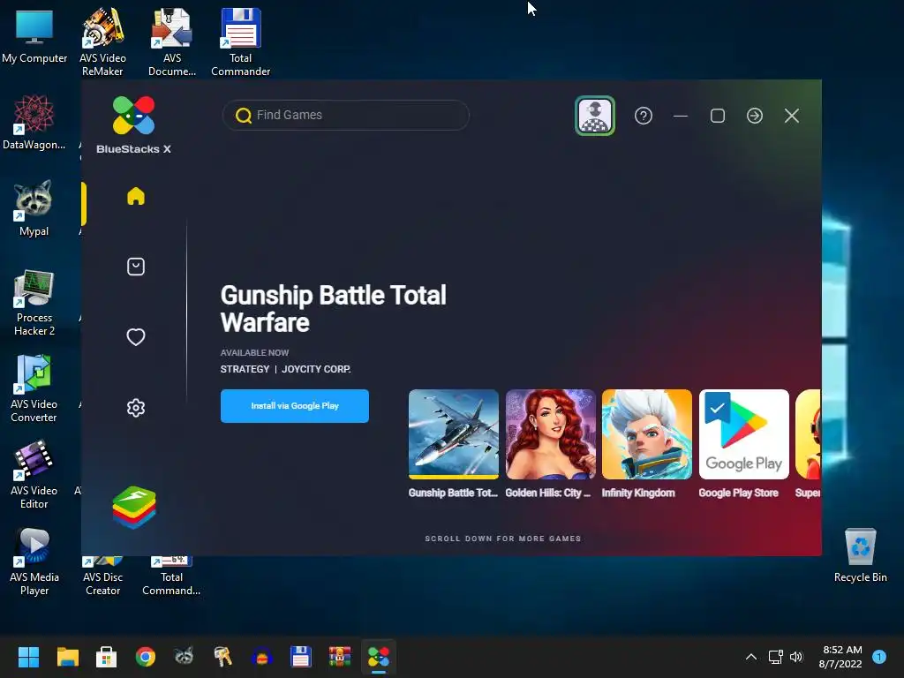Open the My Games library icon
904x678 pixels.
[x=135, y=267]
